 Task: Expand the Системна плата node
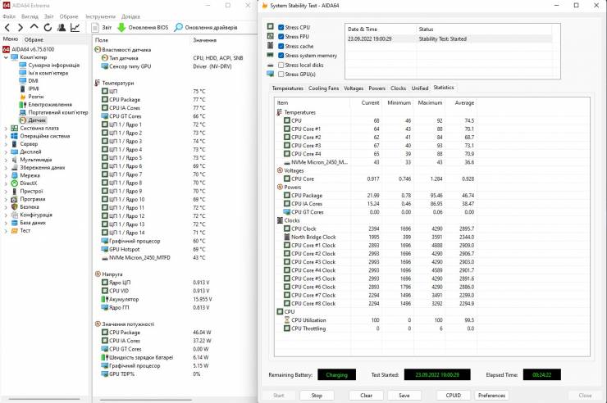[6, 128]
